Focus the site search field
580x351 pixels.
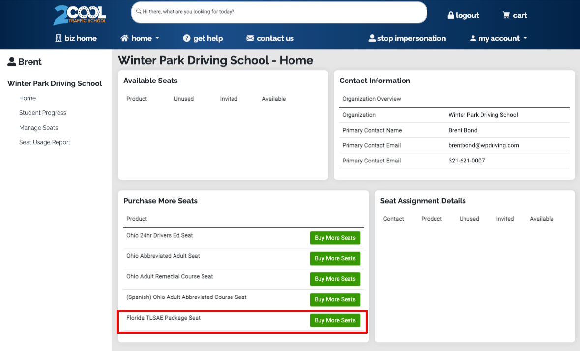pyautogui.click(x=279, y=12)
